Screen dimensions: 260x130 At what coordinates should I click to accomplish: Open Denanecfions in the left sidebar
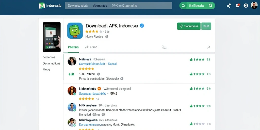pos(51,63)
